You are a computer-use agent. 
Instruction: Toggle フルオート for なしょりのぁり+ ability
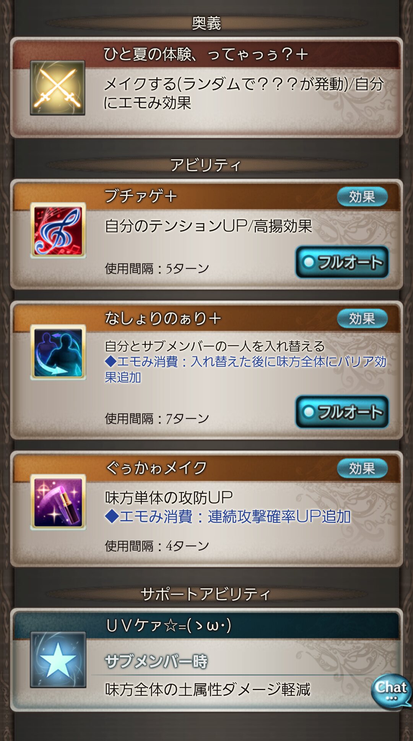[x=342, y=412]
